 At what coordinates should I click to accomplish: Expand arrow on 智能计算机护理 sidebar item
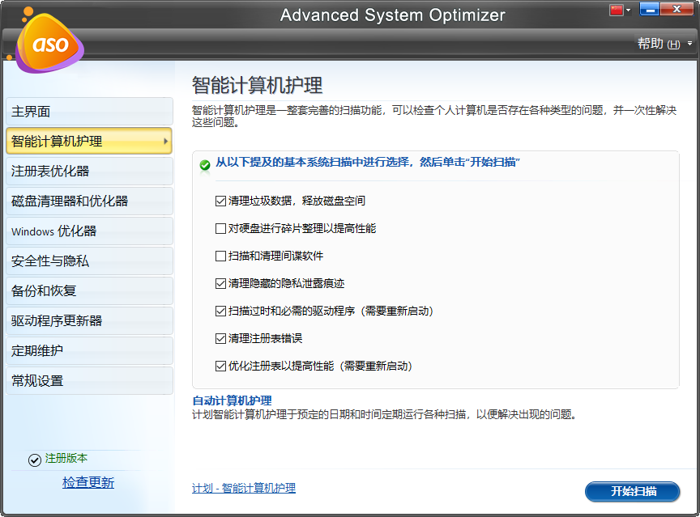tap(165, 142)
